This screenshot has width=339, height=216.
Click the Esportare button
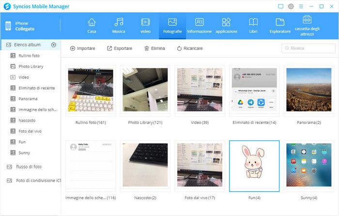119,48
